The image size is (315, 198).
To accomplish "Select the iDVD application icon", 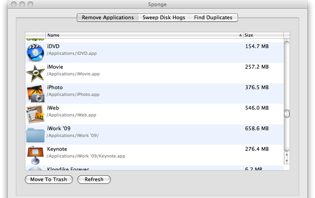I will click(x=36, y=53).
